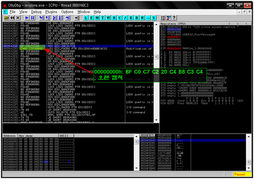Viewport: 254px width, 179px height.
Task: Click the stack pane scrollbar up arrow
Action: click(x=248, y=137)
